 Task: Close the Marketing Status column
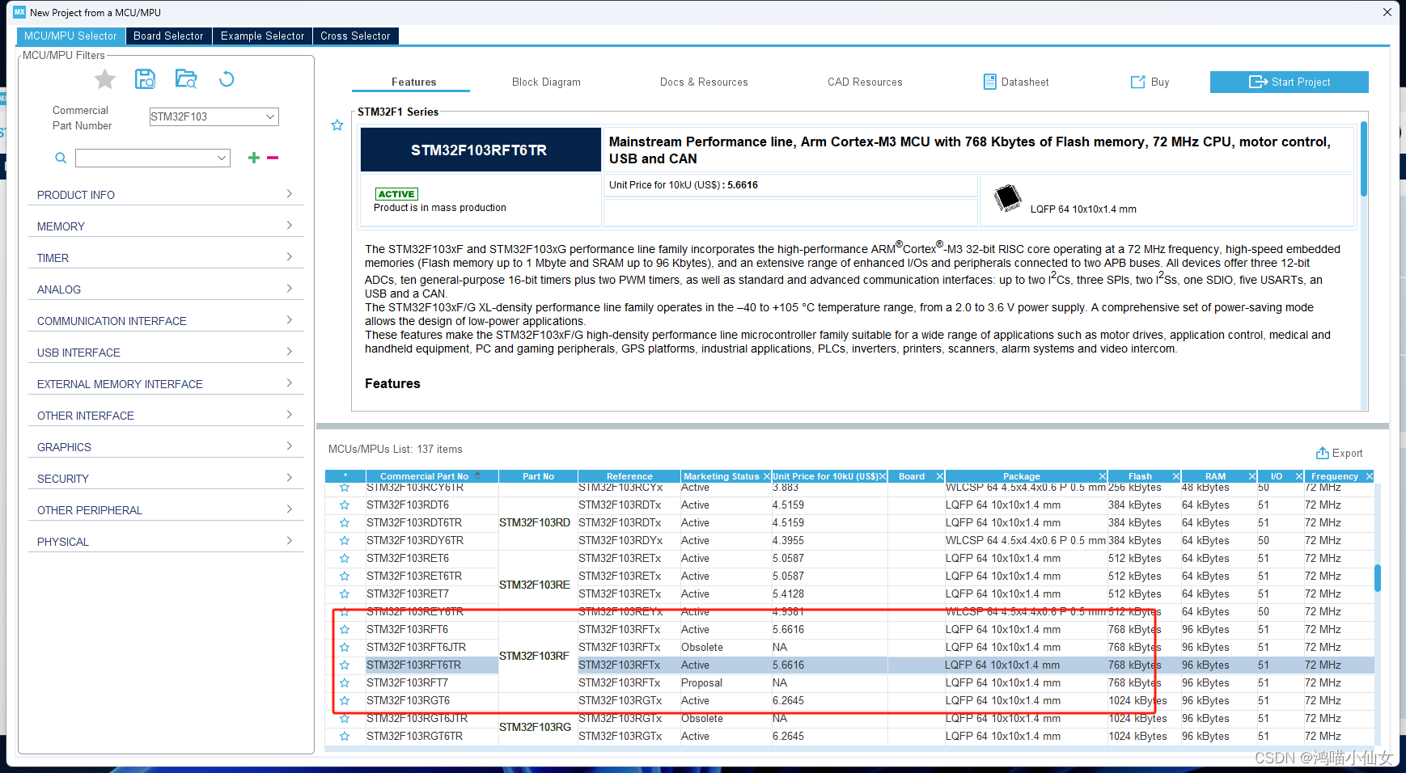(x=766, y=476)
